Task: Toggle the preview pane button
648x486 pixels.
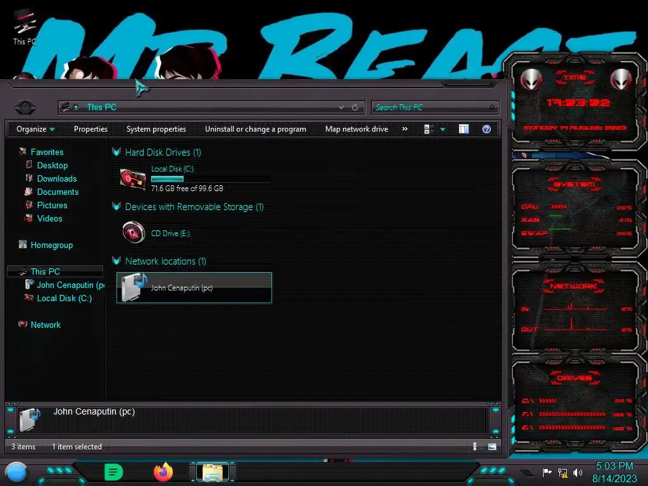Action: pyautogui.click(x=464, y=129)
